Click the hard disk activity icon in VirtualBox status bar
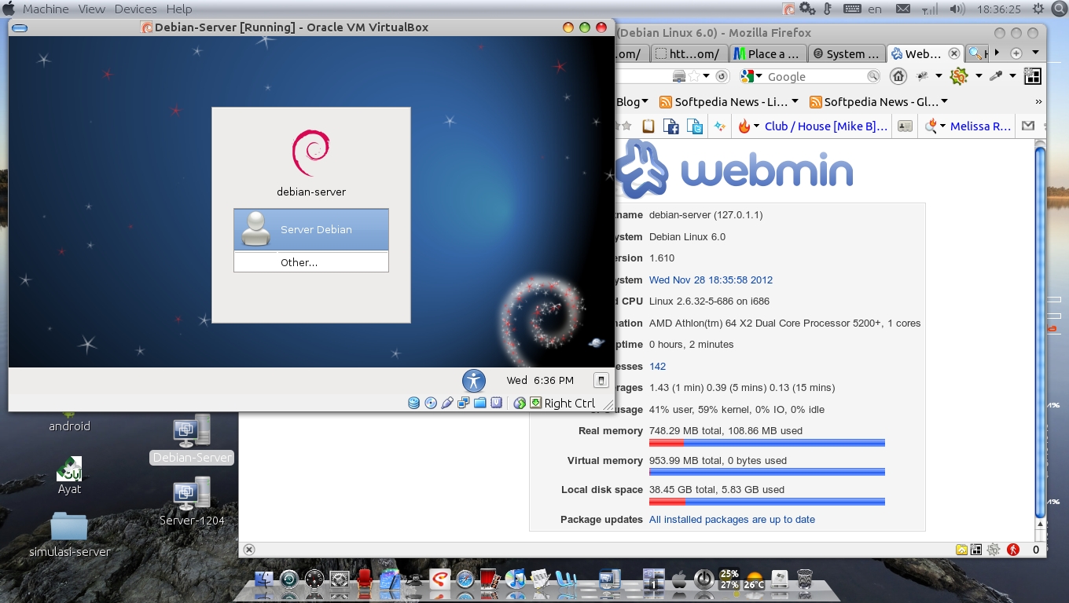This screenshot has height=603, width=1069. [414, 403]
